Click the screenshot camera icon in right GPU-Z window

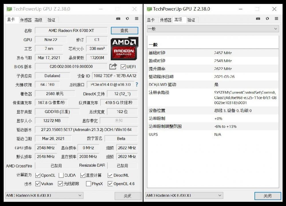pyautogui.click(x=258, y=18)
